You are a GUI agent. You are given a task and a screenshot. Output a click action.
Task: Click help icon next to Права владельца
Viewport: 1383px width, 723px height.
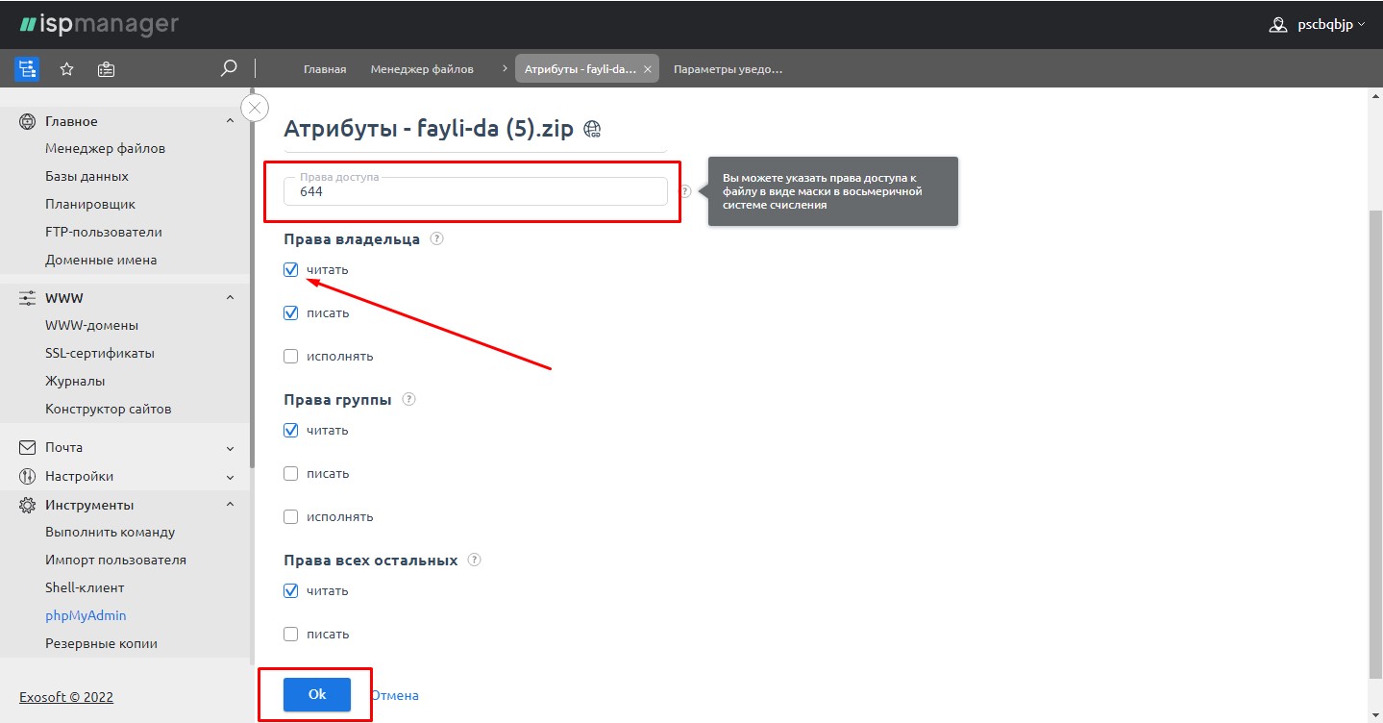436,238
